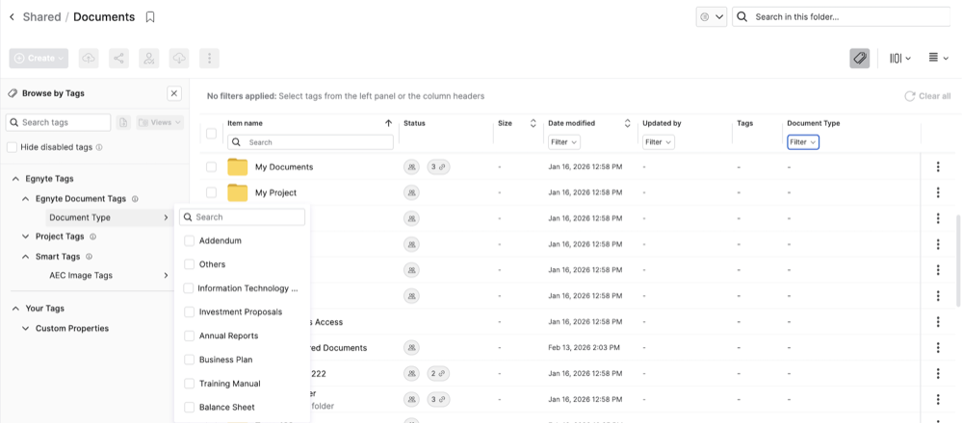This screenshot has width=962, height=423.
Task: Close the Browse by Tags panel
Action: [174, 93]
